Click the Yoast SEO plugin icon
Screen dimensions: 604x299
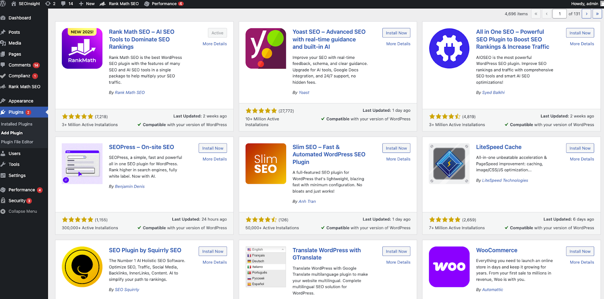tap(265, 48)
